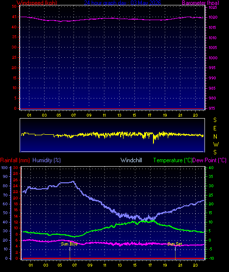Select the 24 rainfall axis value
Viewport: 229px width, 272px height.
pos(16,186)
